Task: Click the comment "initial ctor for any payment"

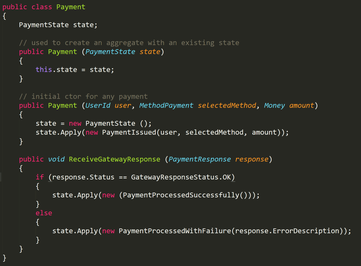Action: [x=89, y=97]
